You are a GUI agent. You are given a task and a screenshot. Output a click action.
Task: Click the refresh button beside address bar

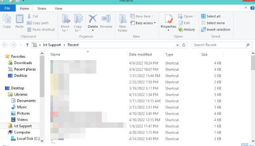tap(184, 45)
